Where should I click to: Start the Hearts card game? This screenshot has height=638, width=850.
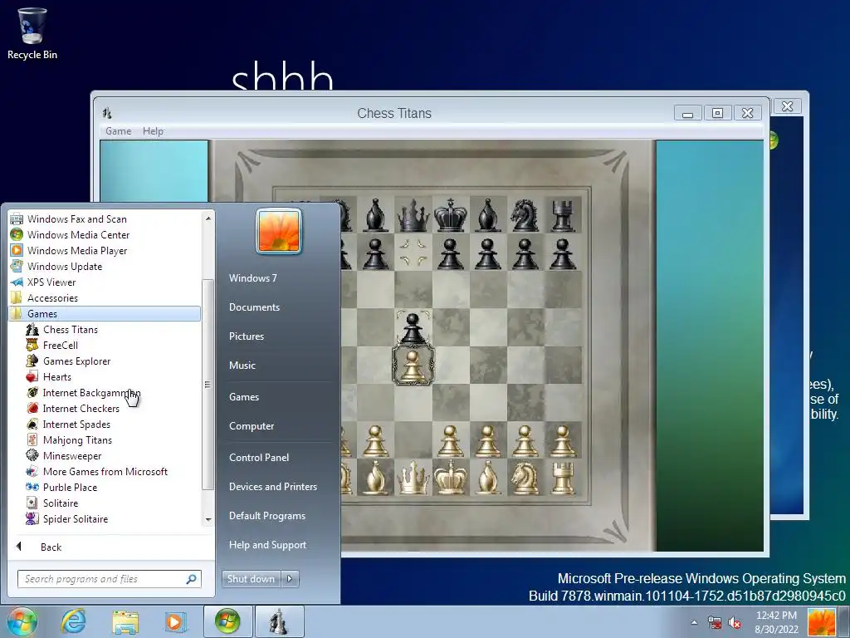57,376
